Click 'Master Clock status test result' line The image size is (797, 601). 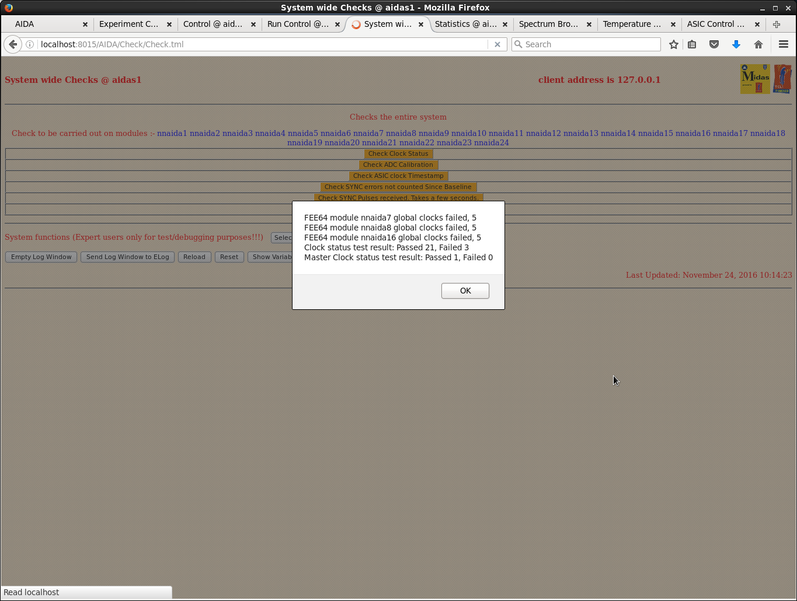pos(398,257)
